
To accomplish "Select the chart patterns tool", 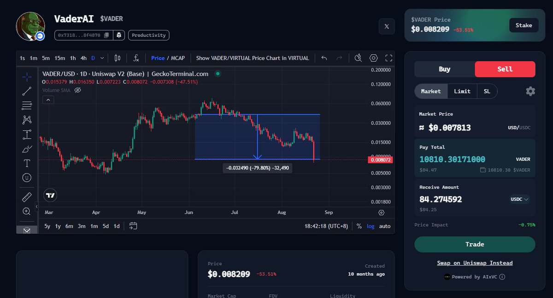I will (x=27, y=120).
